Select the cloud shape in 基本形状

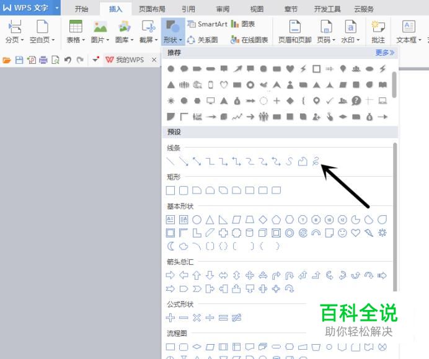184,246
